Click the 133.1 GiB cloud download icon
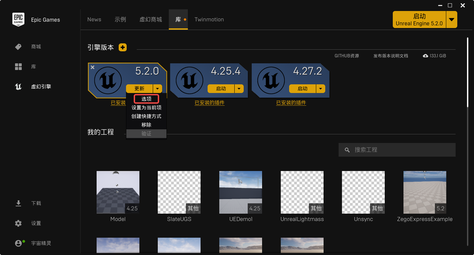Viewport: 474px width, 255px height. (425, 56)
